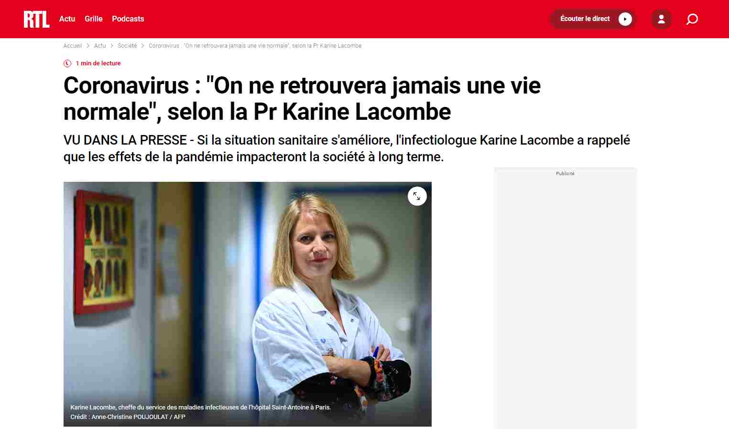Open the search magnifier icon
The height and width of the screenshot is (429, 729).
coord(692,19)
